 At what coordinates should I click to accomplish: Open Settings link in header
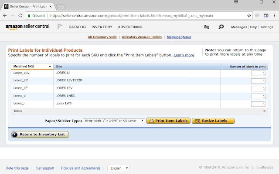click(x=267, y=27)
